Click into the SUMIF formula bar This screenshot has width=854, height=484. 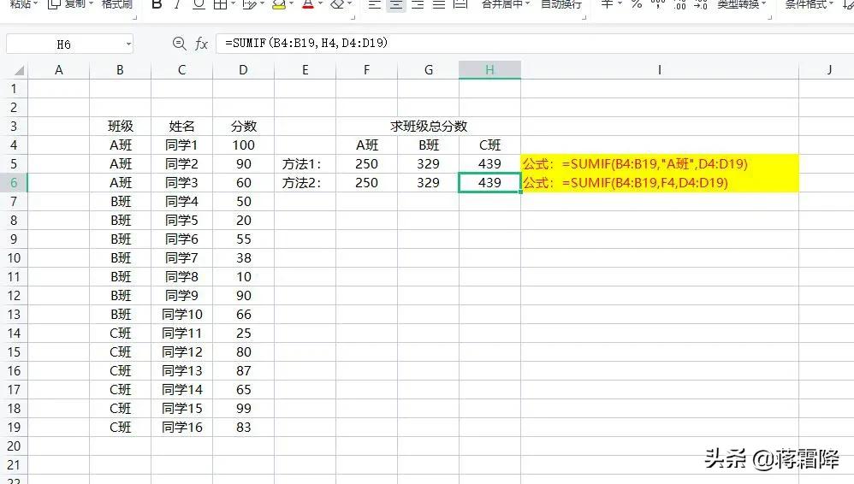tap(534, 43)
